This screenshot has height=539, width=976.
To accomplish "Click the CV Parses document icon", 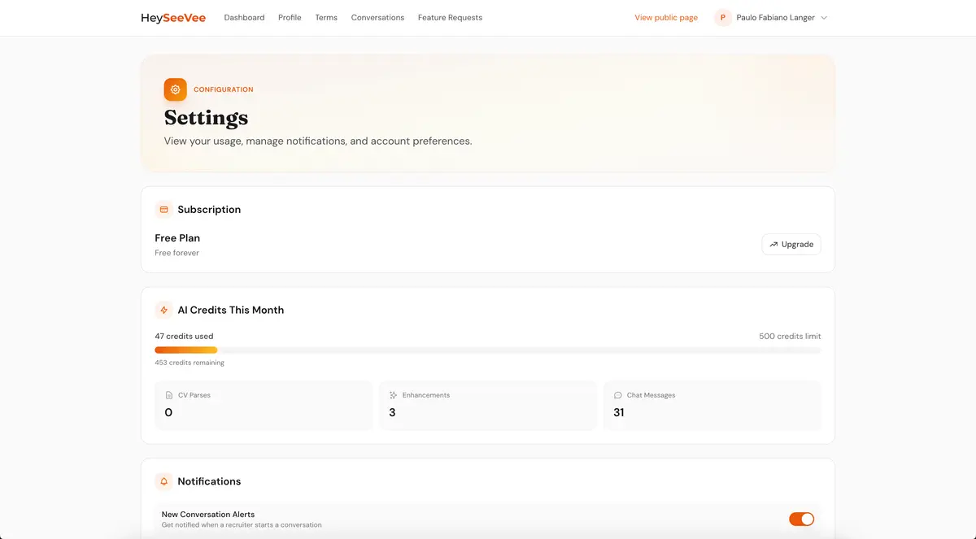I will (170, 395).
